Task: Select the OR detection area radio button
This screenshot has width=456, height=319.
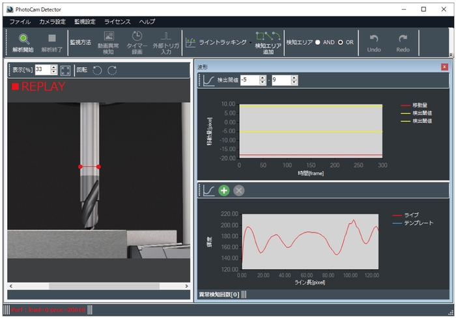Action: pyautogui.click(x=340, y=42)
